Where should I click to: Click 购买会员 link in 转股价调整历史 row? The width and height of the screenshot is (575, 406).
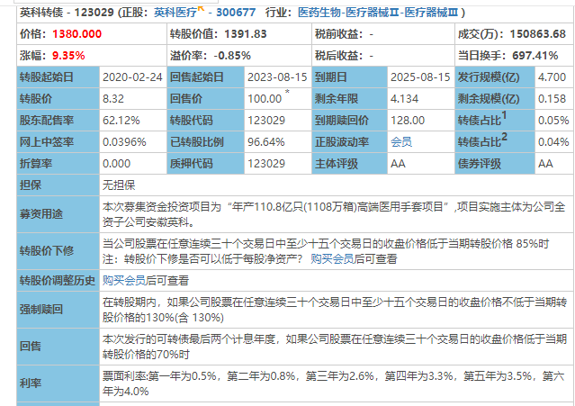point(124,281)
